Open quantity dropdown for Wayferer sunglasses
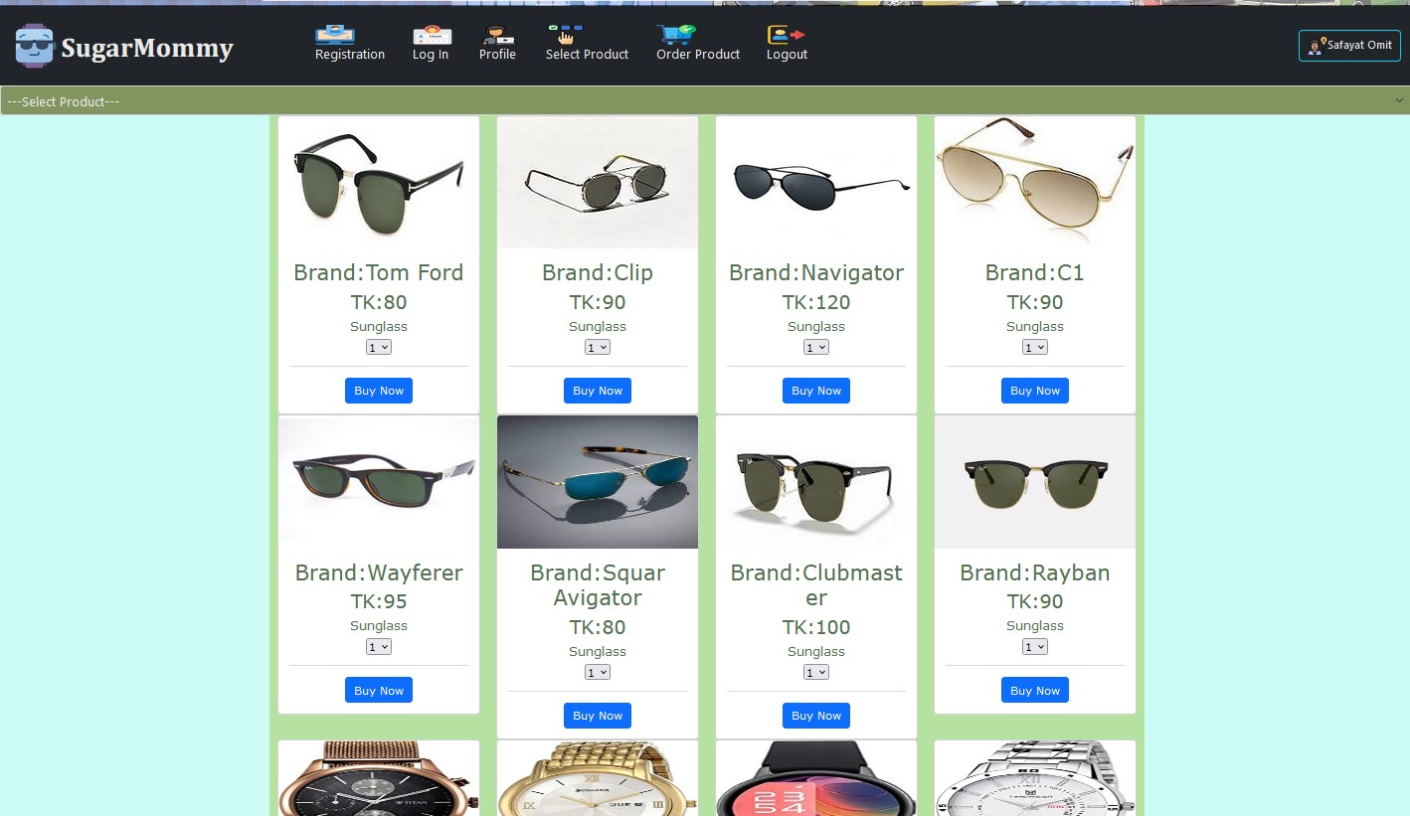The image size is (1410, 816). tap(379, 647)
